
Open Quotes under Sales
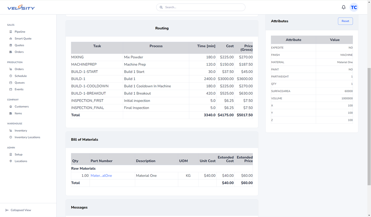[19, 45]
